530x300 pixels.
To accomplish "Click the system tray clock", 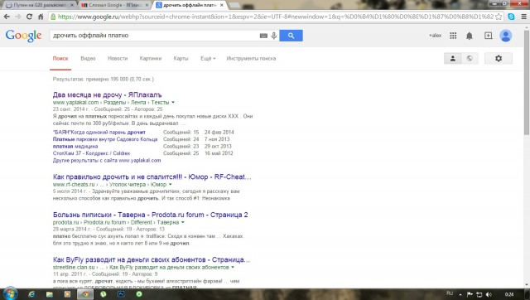I will click(x=509, y=294).
